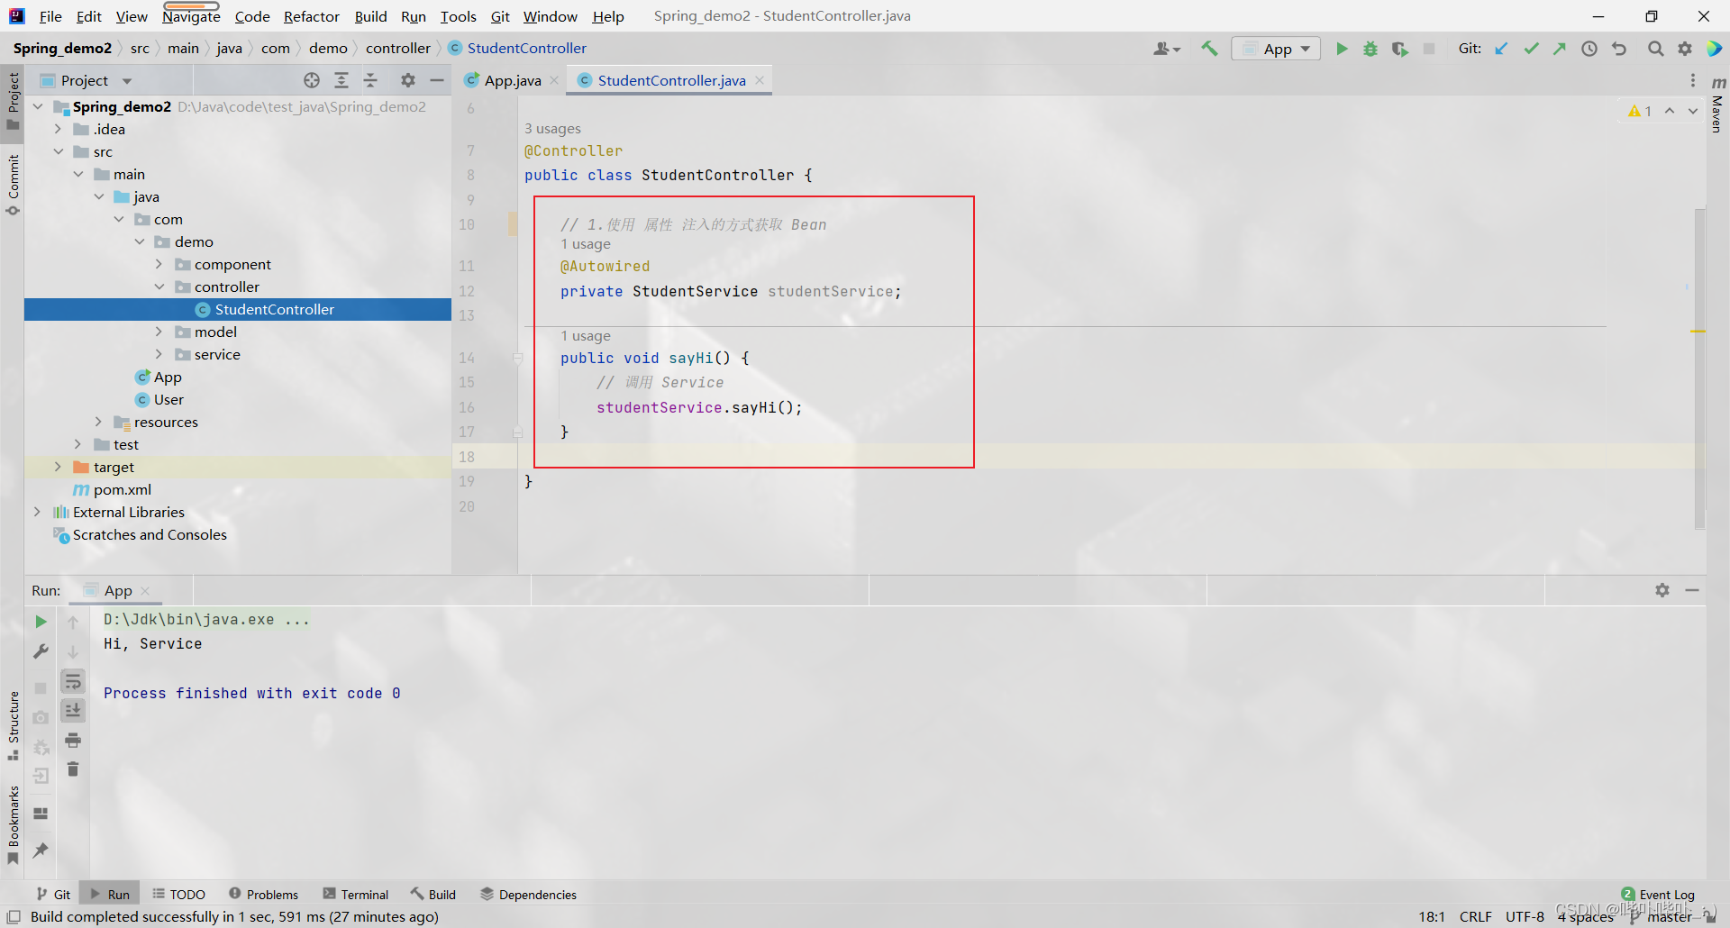Viewport: 1730px width, 928px height.
Task: Close the StudentController.java tab
Action: coord(760,80)
